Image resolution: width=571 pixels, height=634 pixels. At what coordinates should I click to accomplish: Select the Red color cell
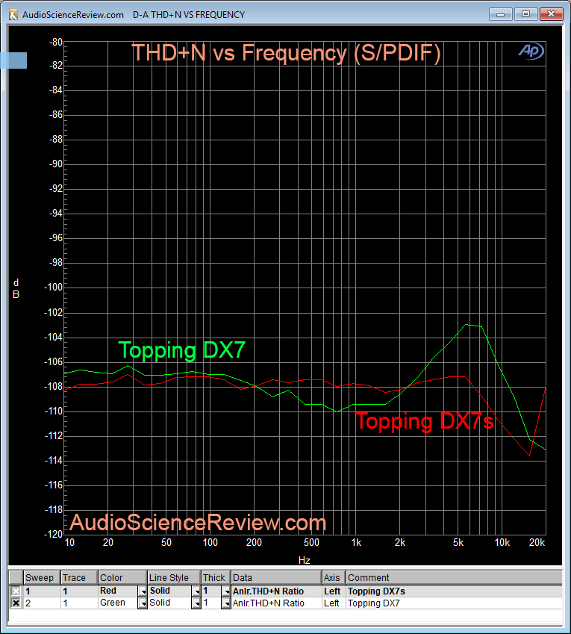(118, 591)
